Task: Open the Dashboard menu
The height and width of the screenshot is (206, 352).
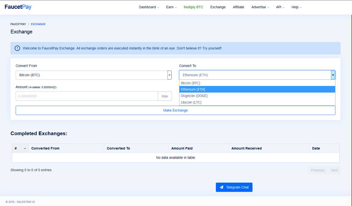Action: click(149, 7)
